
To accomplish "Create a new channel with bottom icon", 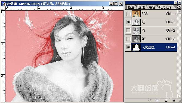I will pyautogui.click(x=166, y=100).
